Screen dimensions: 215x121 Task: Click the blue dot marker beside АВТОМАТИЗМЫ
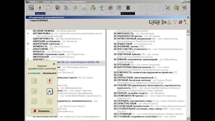(x=28, y=34)
